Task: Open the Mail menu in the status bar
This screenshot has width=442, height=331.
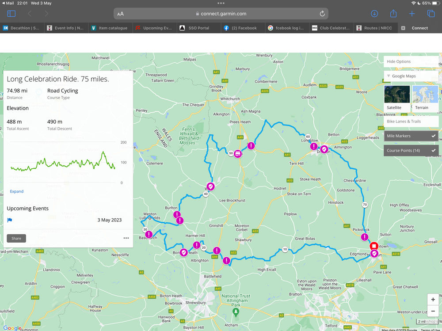Action: (x=10, y=3)
